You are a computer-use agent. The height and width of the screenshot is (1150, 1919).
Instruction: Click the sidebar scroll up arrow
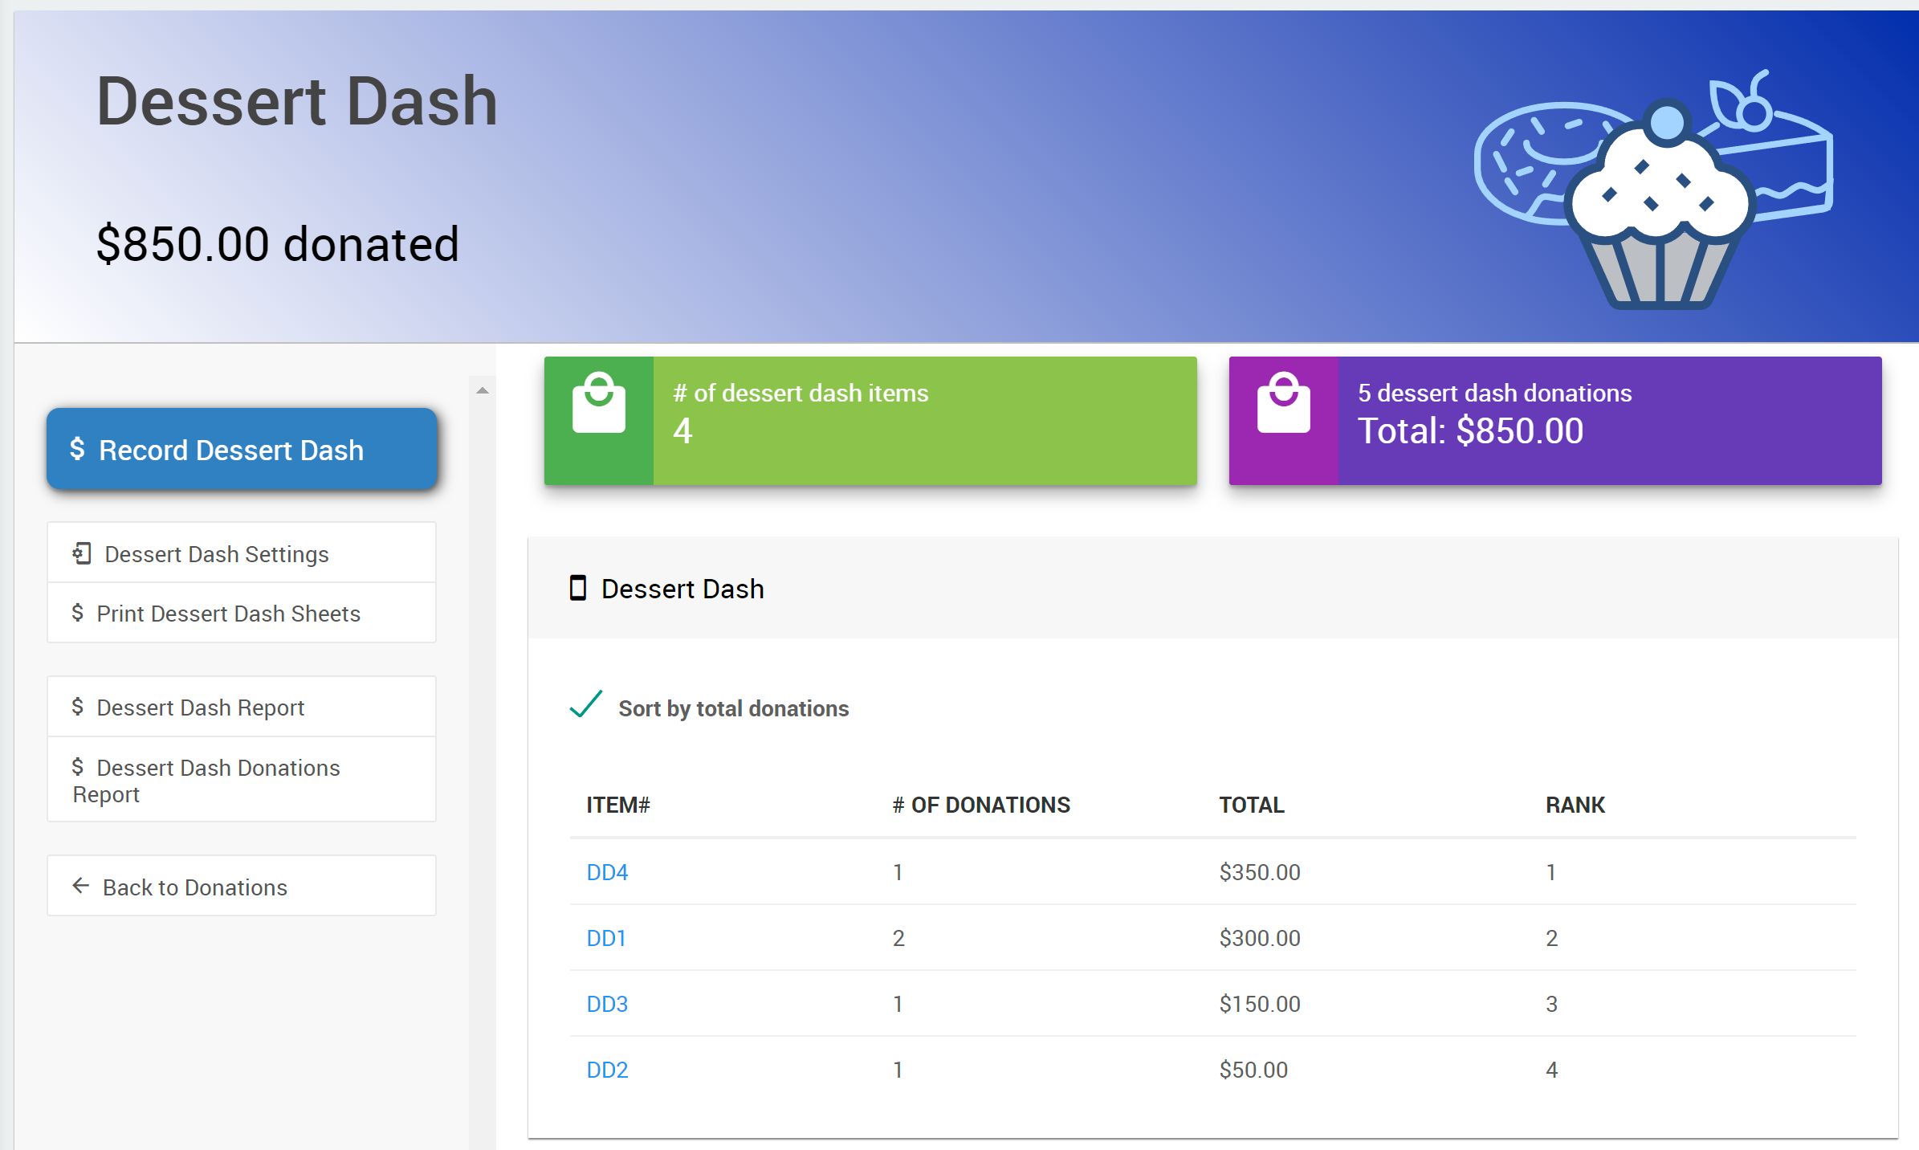(x=483, y=390)
